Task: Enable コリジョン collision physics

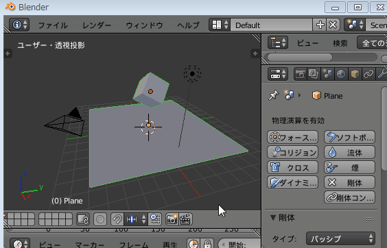Action: click(293, 152)
